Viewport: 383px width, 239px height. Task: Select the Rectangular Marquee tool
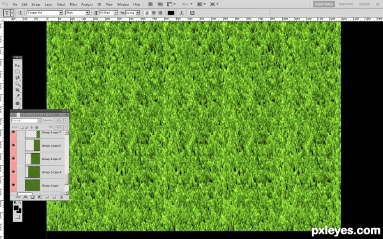(x=17, y=71)
